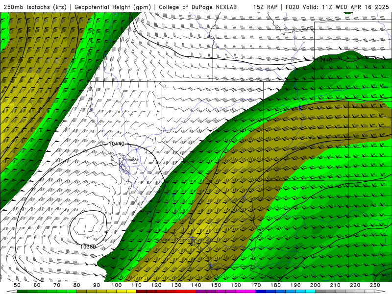392x294 pixels.
Task: Click the 170 legend value
Action: (x=256, y=285)
